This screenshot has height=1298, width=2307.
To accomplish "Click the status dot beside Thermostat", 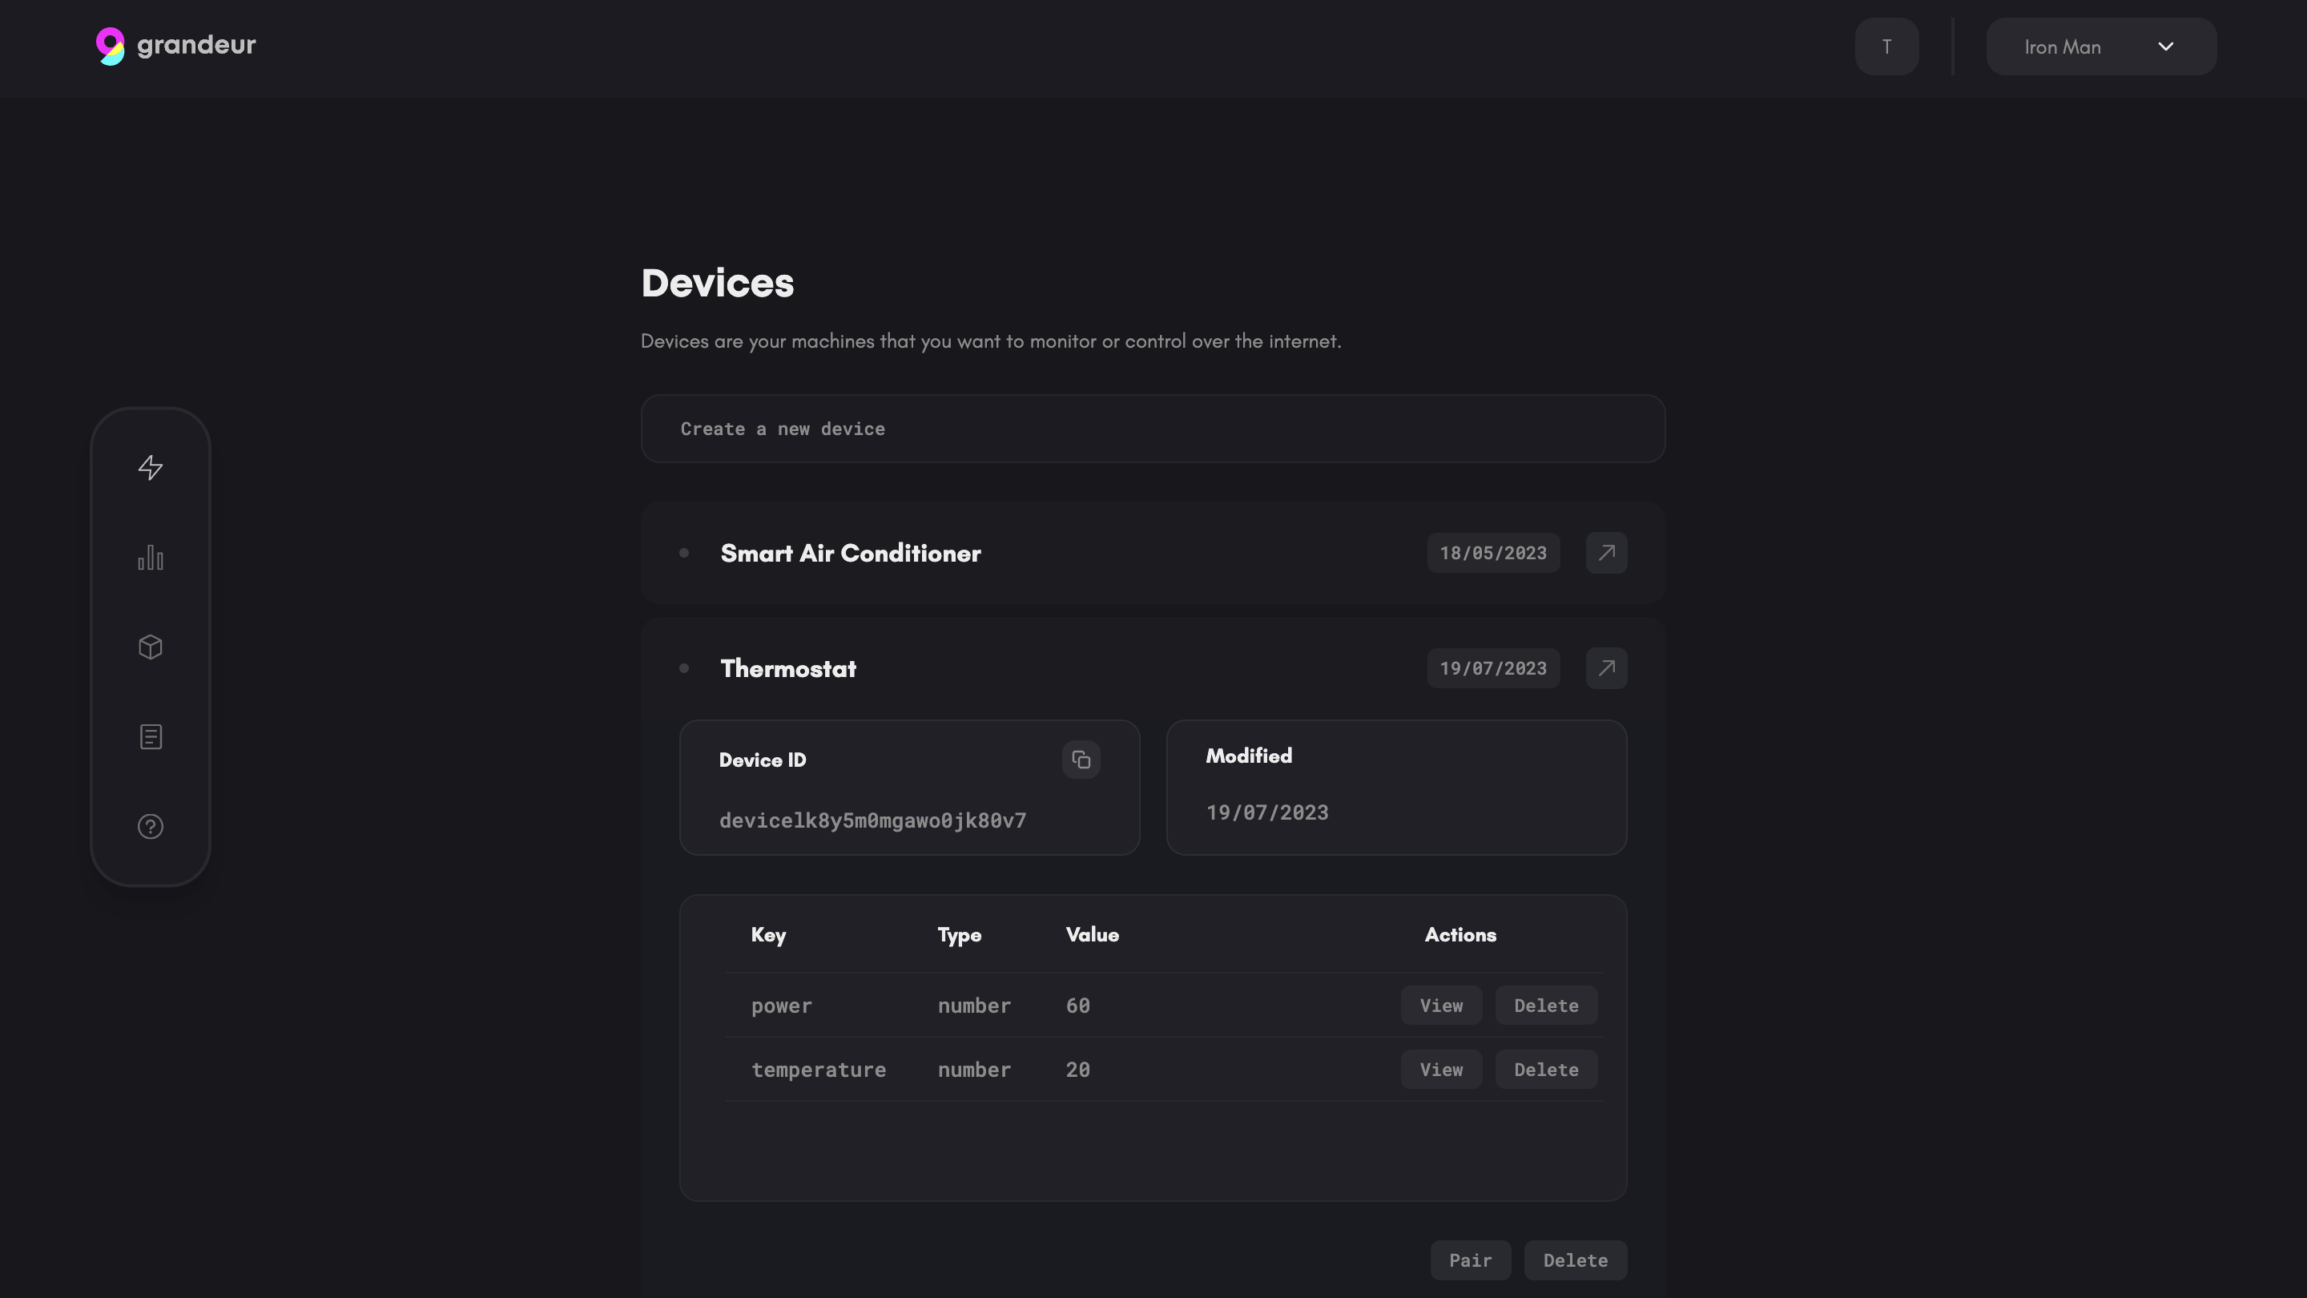I will pyautogui.click(x=684, y=668).
